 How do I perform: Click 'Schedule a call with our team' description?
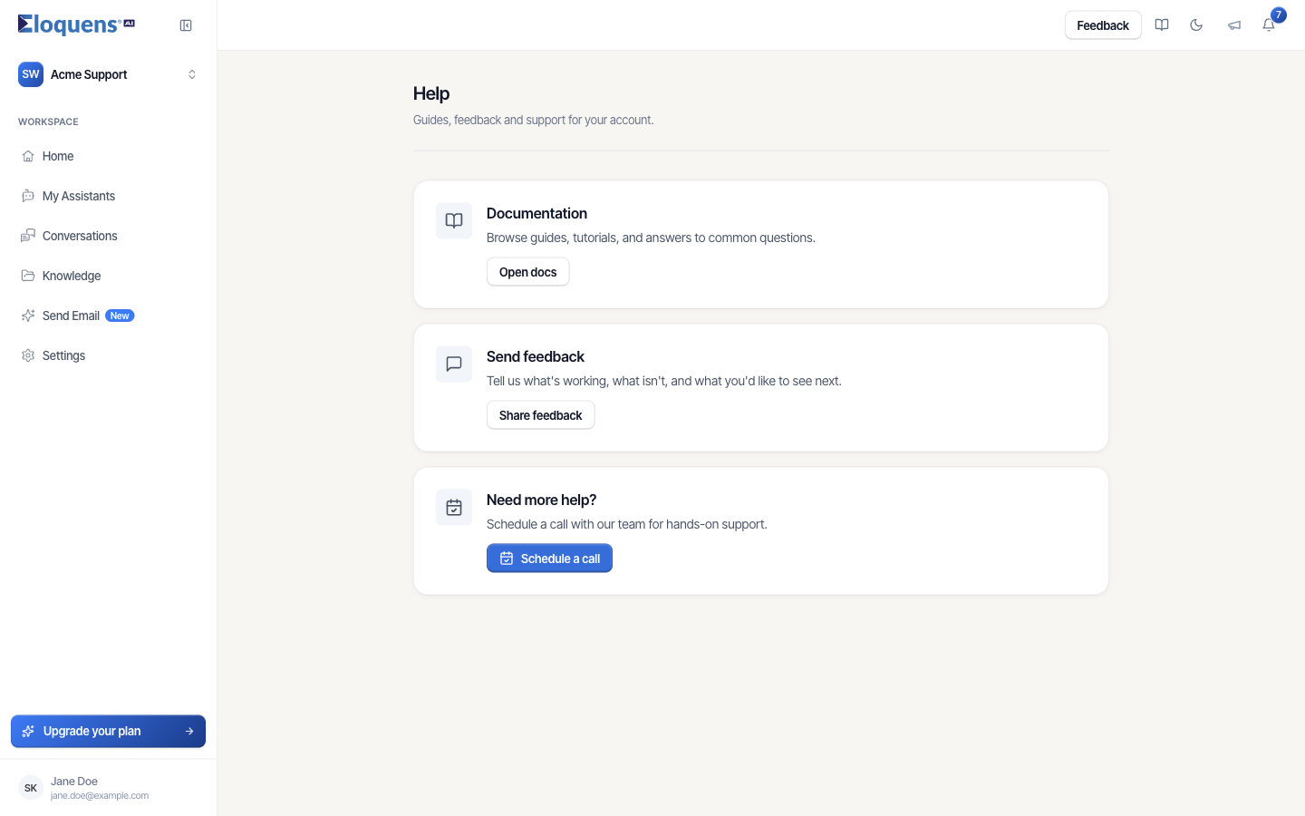tap(627, 524)
